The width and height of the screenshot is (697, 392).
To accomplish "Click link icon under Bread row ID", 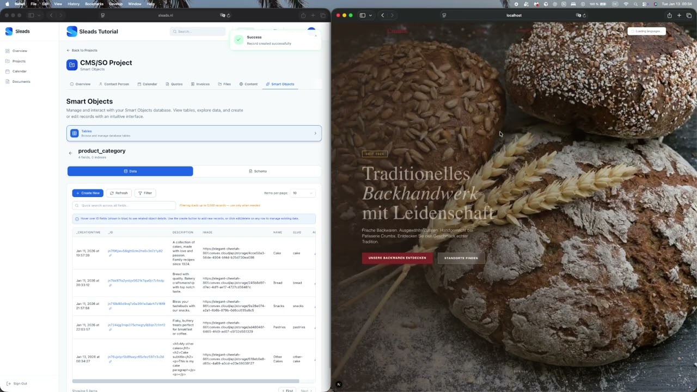I will click(109, 285).
